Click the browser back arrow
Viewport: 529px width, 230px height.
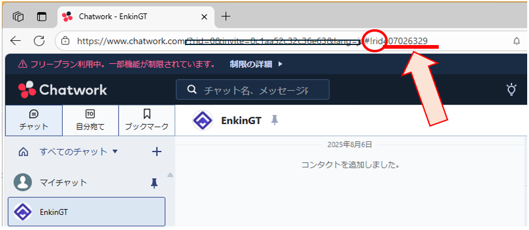pos(15,41)
